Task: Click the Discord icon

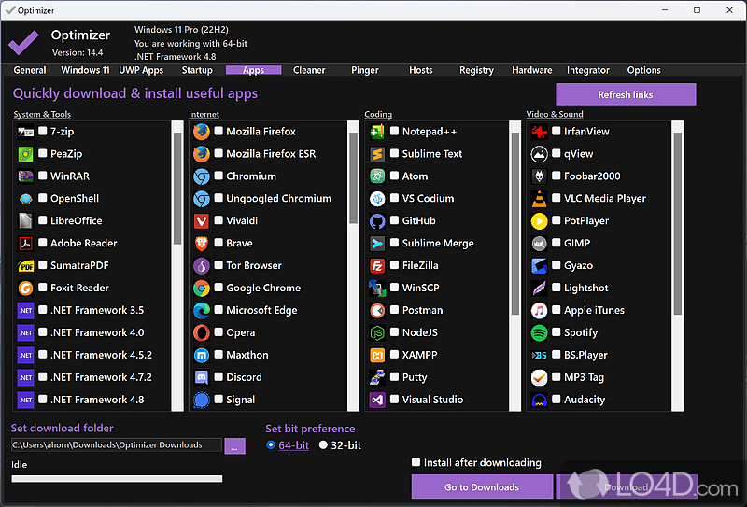Action: click(x=202, y=377)
